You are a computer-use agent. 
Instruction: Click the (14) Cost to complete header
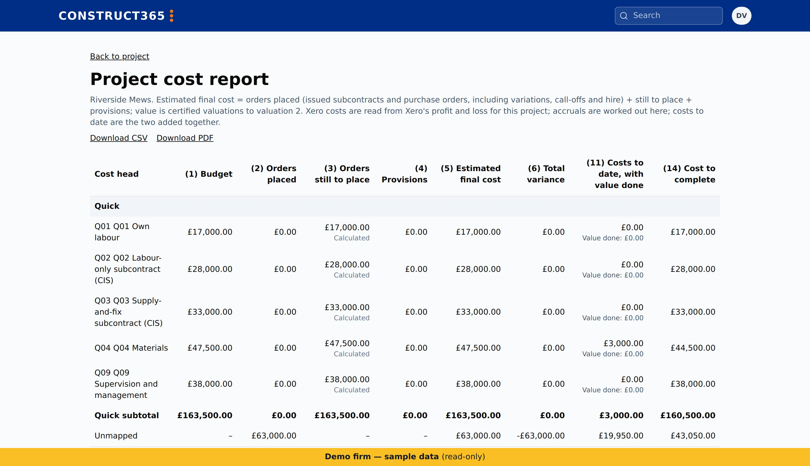click(x=689, y=174)
